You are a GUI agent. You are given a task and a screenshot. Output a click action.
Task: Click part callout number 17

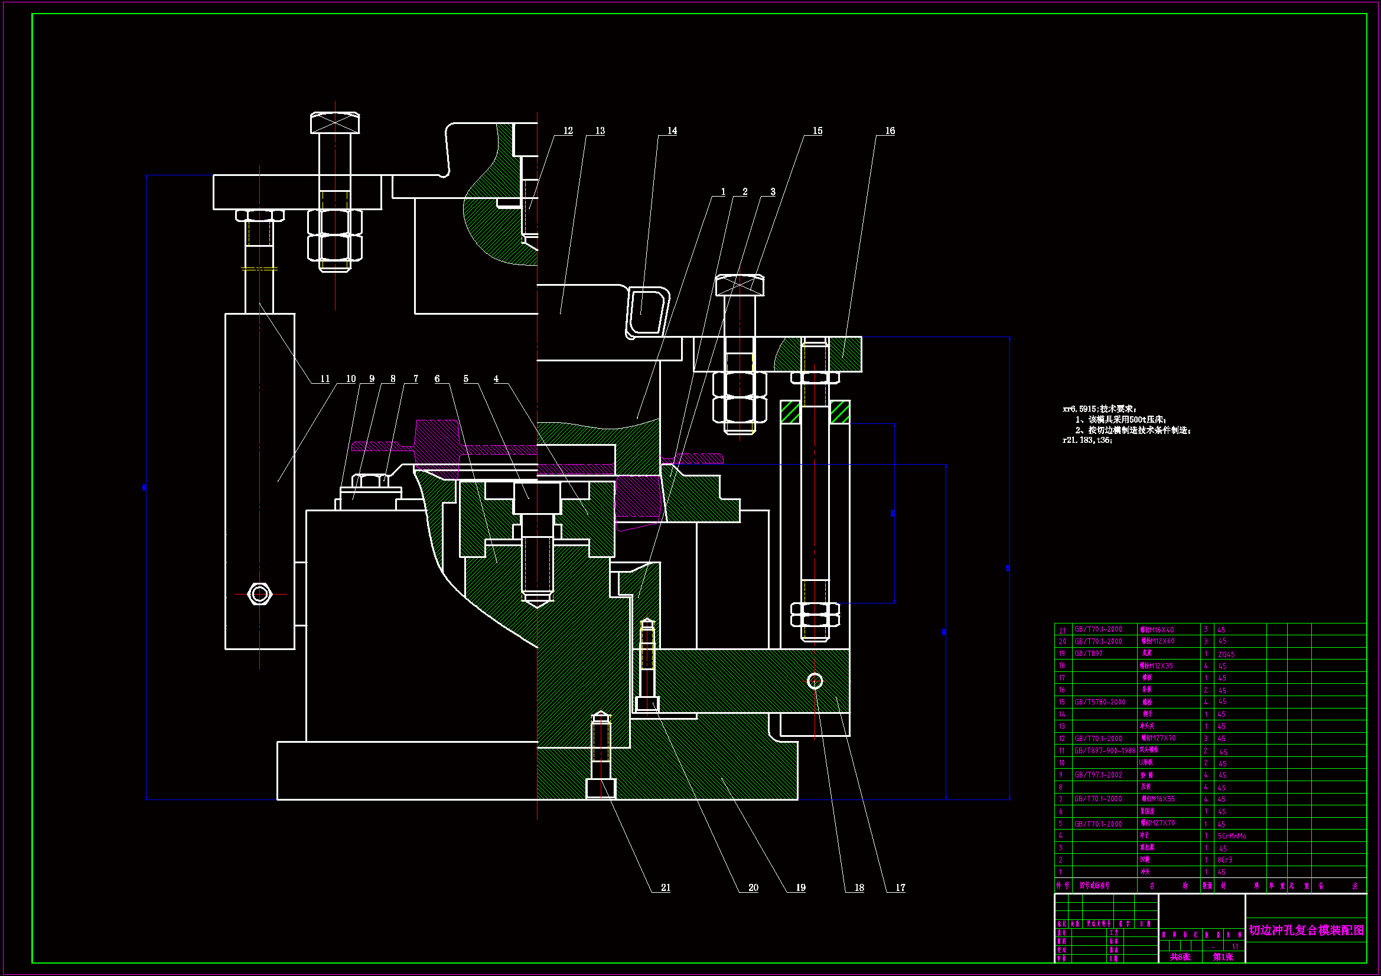tap(900, 887)
